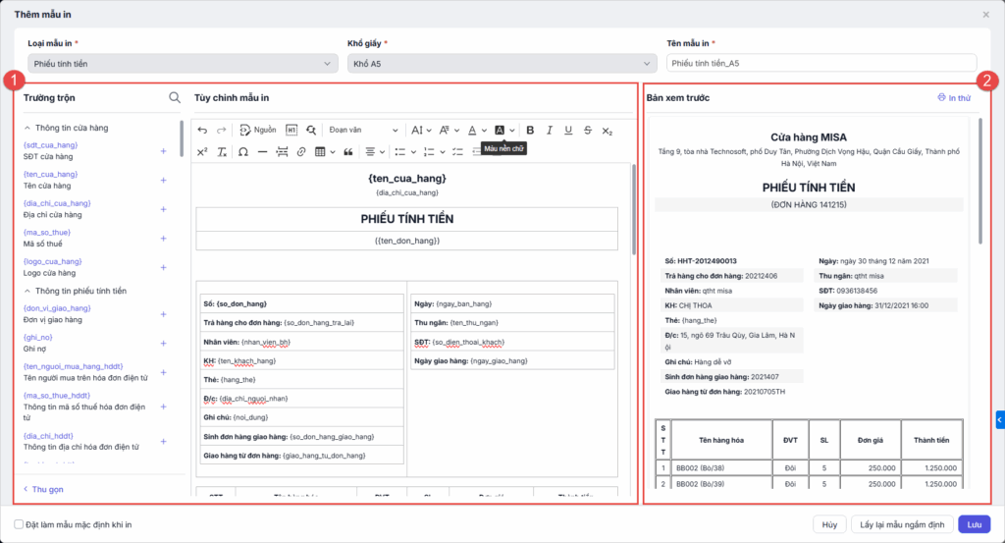Click the to-do list icon
The image size is (1005, 543).
(x=457, y=152)
